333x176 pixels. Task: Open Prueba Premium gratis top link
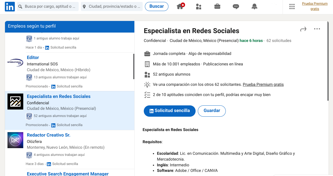tap(314, 6)
